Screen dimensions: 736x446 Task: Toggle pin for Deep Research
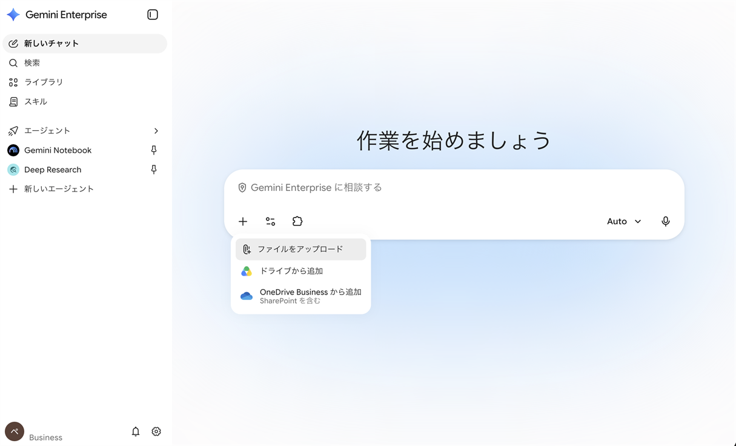point(154,170)
